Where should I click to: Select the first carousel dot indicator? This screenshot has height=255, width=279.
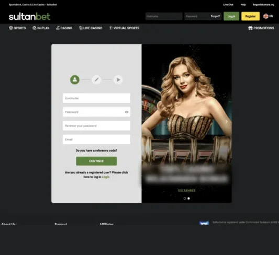[x=185, y=199]
